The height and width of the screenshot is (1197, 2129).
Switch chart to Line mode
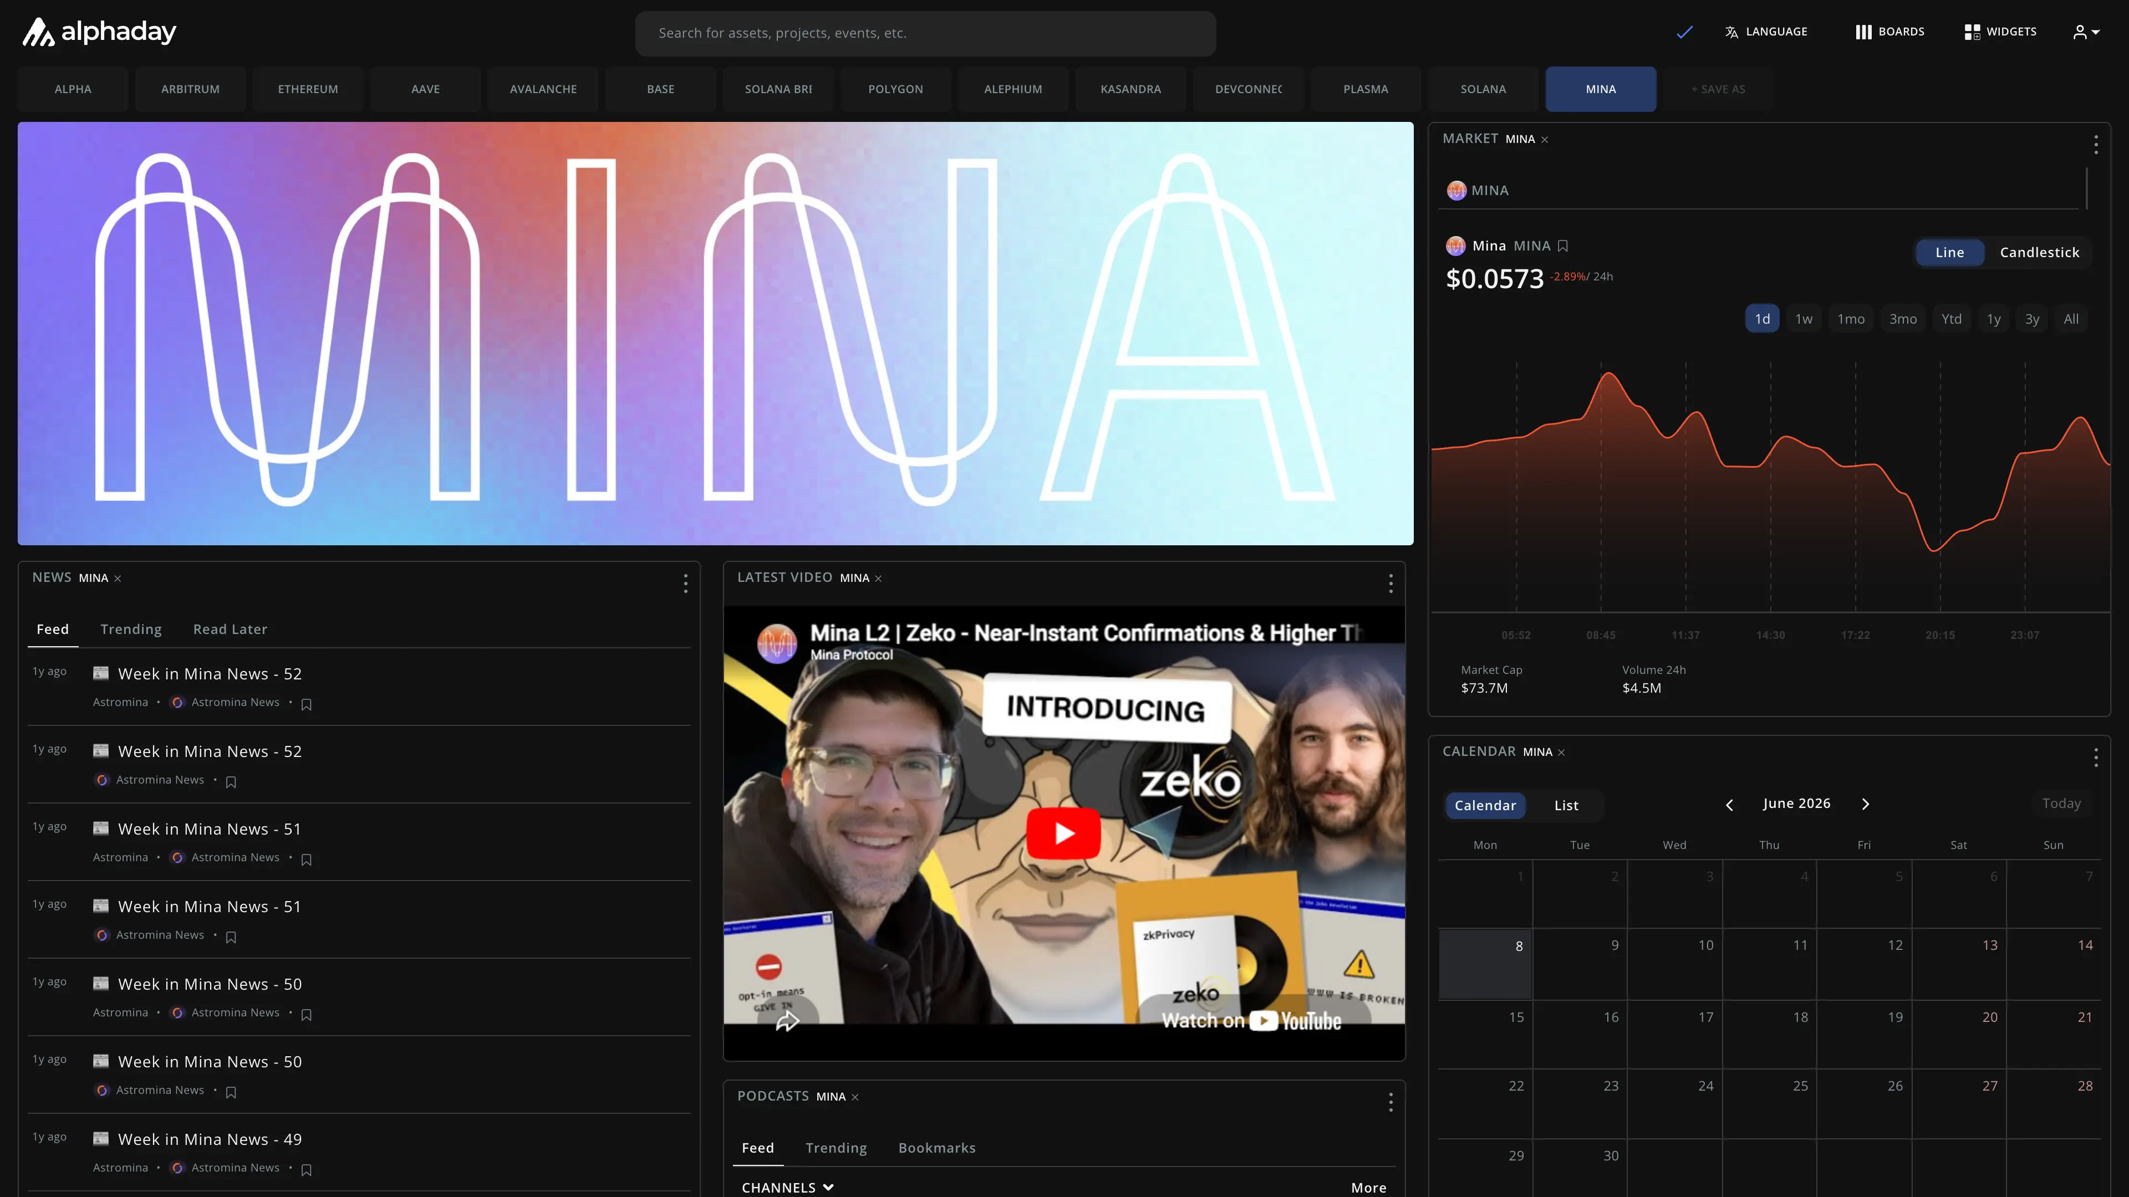coord(1949,253)
